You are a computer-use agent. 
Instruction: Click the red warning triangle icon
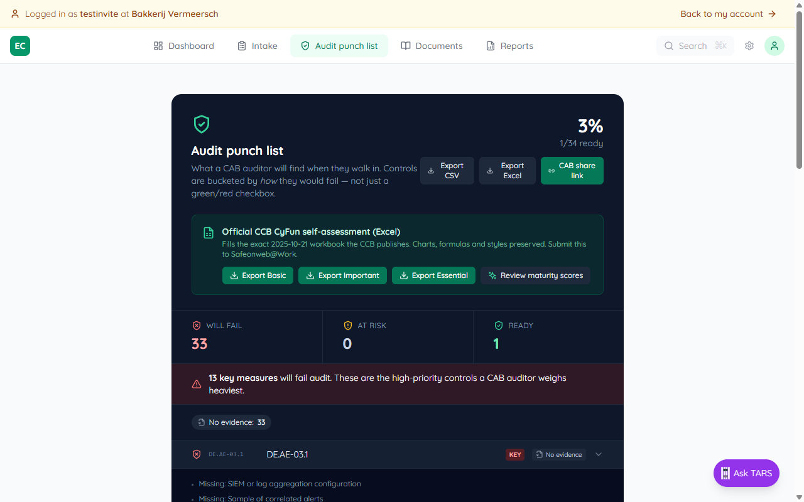tap(197, 383)
